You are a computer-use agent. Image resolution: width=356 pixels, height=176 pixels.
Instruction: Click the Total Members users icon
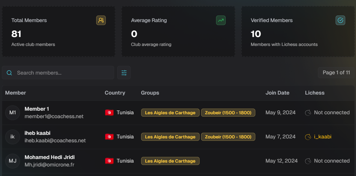[101, 20]
